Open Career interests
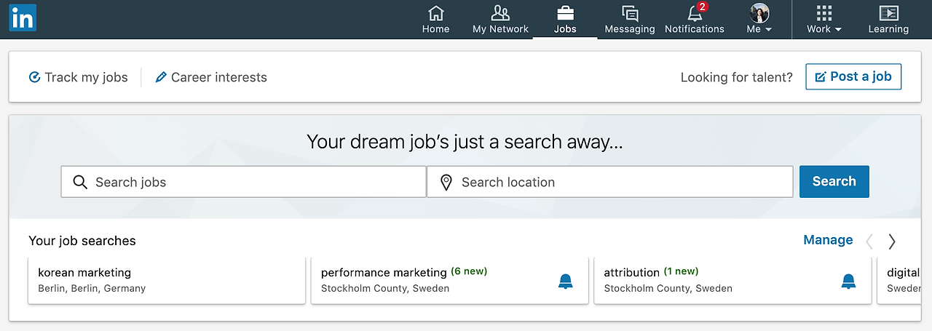 (211, 77)
